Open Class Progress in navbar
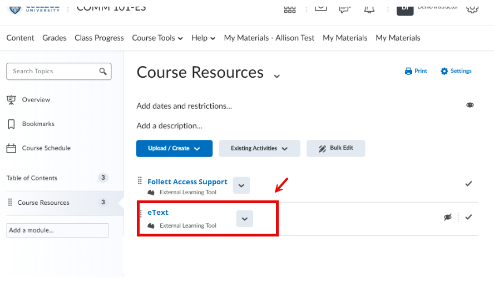 click(x=99, y=38)
